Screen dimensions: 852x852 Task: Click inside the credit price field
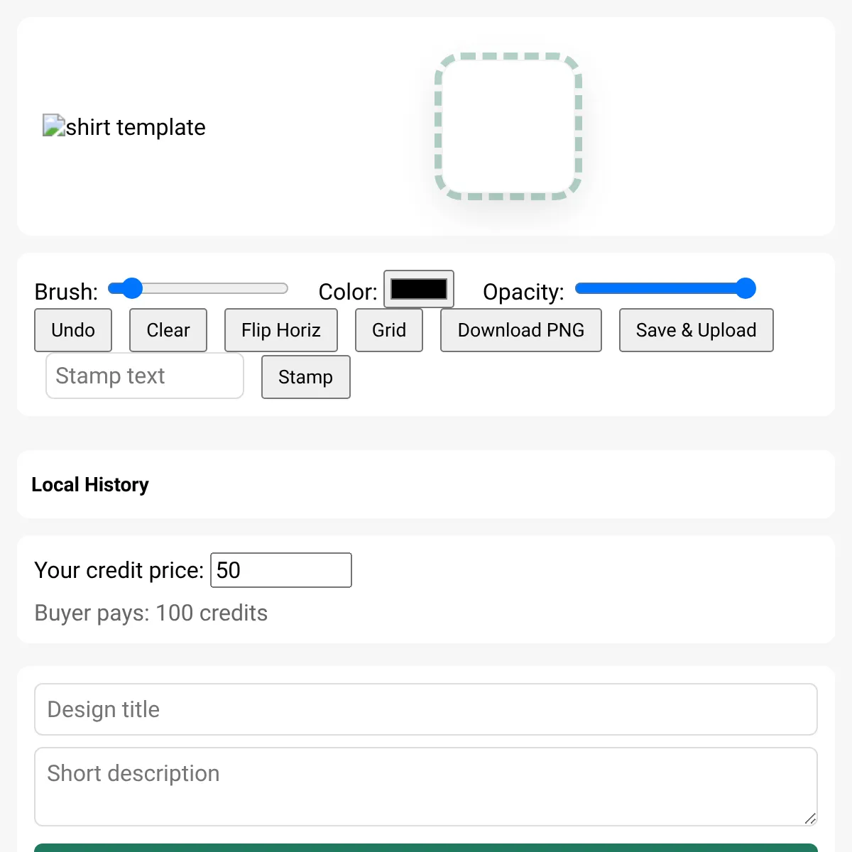[280, 570]
